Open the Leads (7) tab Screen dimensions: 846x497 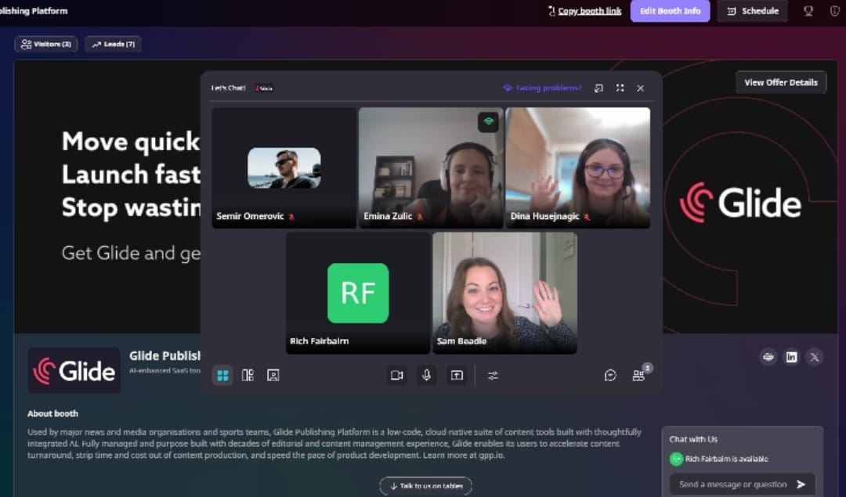tap(114, 44)
